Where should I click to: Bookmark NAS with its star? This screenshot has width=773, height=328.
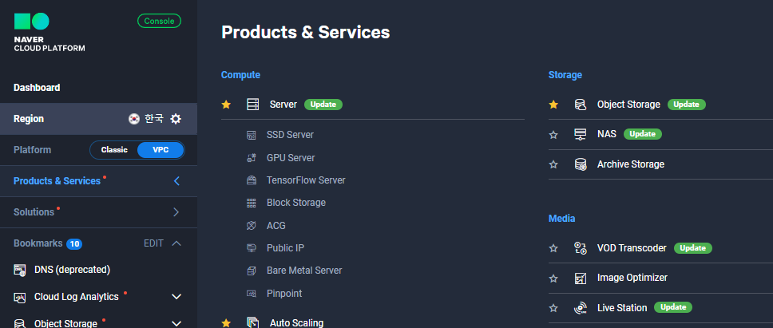553,134
